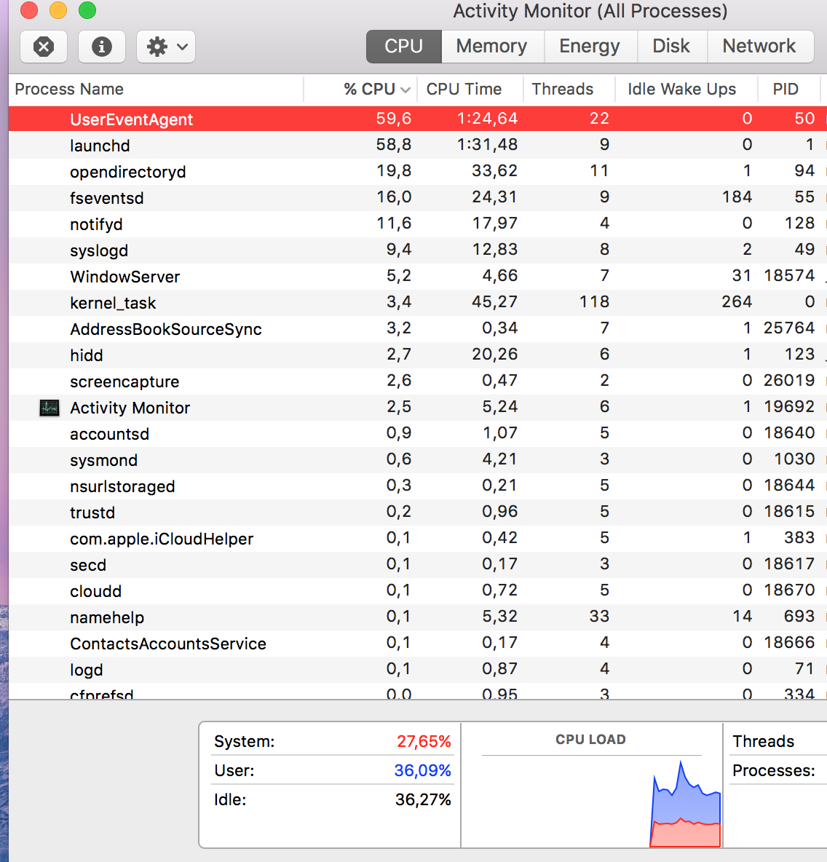Sort by the Threads column header
The image size is (827, 862).
click(x=569, y=89)
